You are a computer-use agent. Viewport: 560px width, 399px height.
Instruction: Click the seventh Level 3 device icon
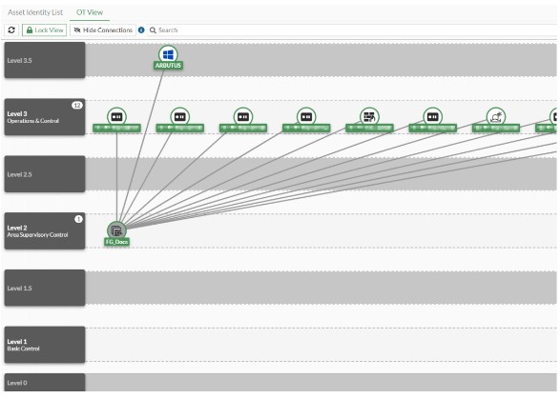[496, 116]
